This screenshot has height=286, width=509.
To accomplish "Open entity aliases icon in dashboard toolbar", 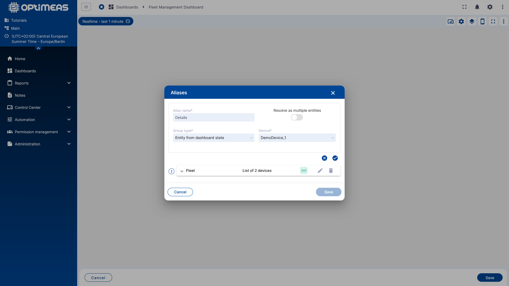I will pos(451,21).
